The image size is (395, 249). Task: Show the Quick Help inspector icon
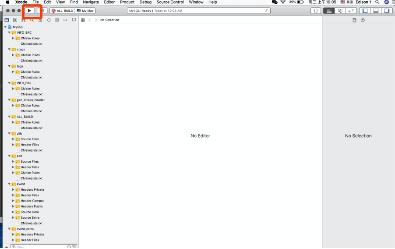[x=363, y=20]
